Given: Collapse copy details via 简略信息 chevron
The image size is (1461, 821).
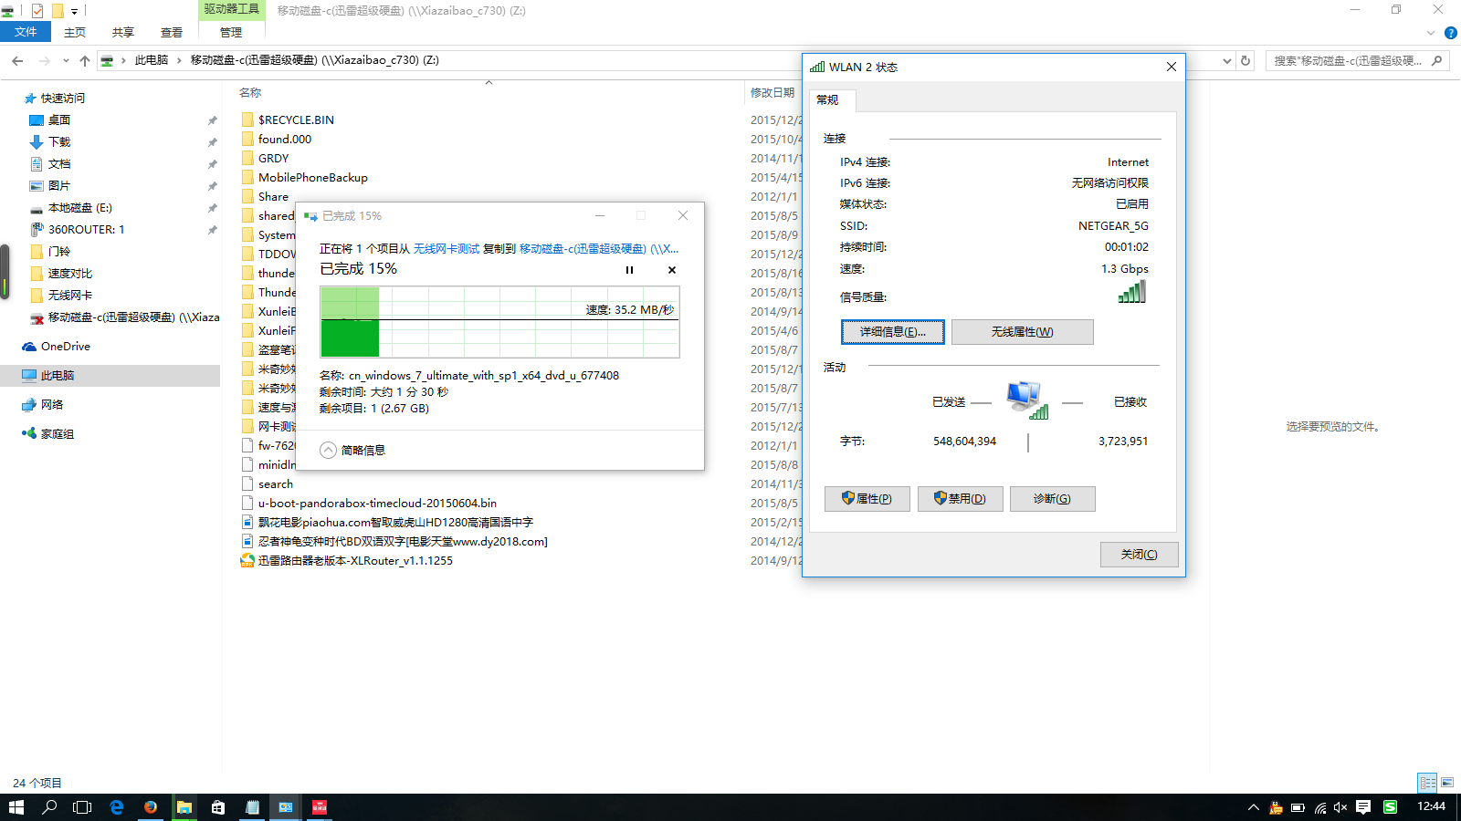Looking at the screenshot, I should (x=329, y=450).
